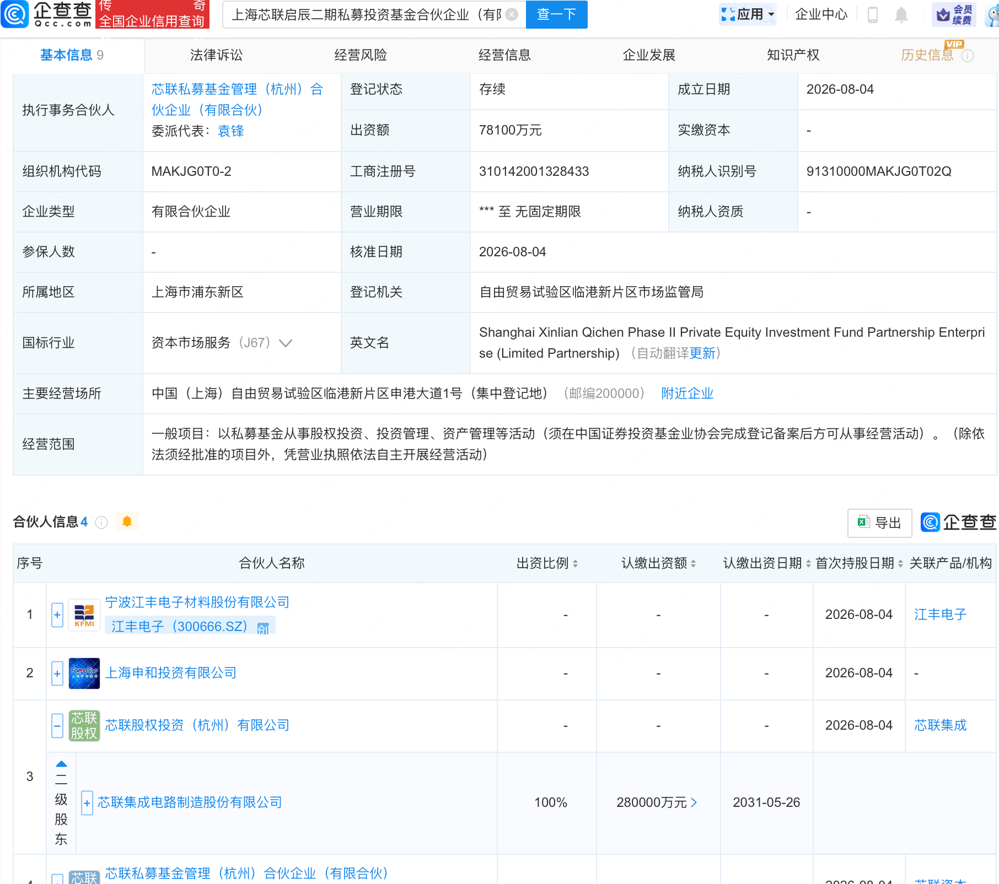Image resolution: width=999 pixels, height=884 pixels.
Task: Click 更新 link beside auto translation
Action: (702, 353)
